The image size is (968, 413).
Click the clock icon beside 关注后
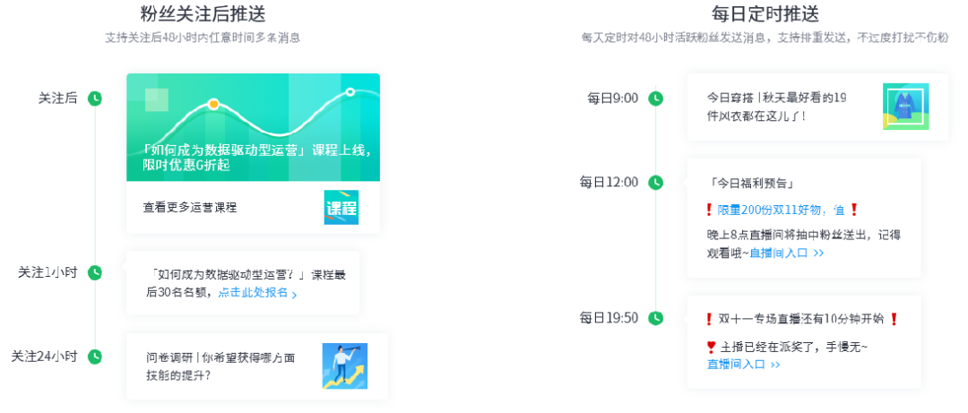click(95, 99)
